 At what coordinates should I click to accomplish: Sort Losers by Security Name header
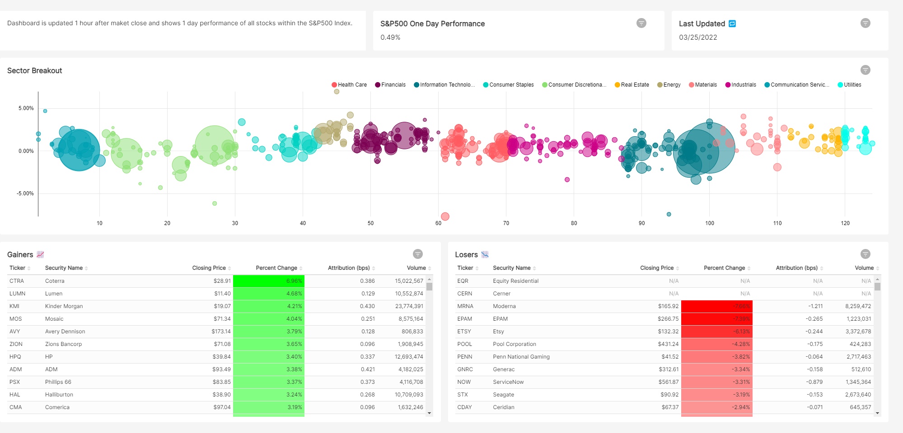pos(512,268)
